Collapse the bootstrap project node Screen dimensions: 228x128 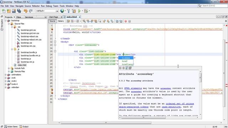(6, 21)
